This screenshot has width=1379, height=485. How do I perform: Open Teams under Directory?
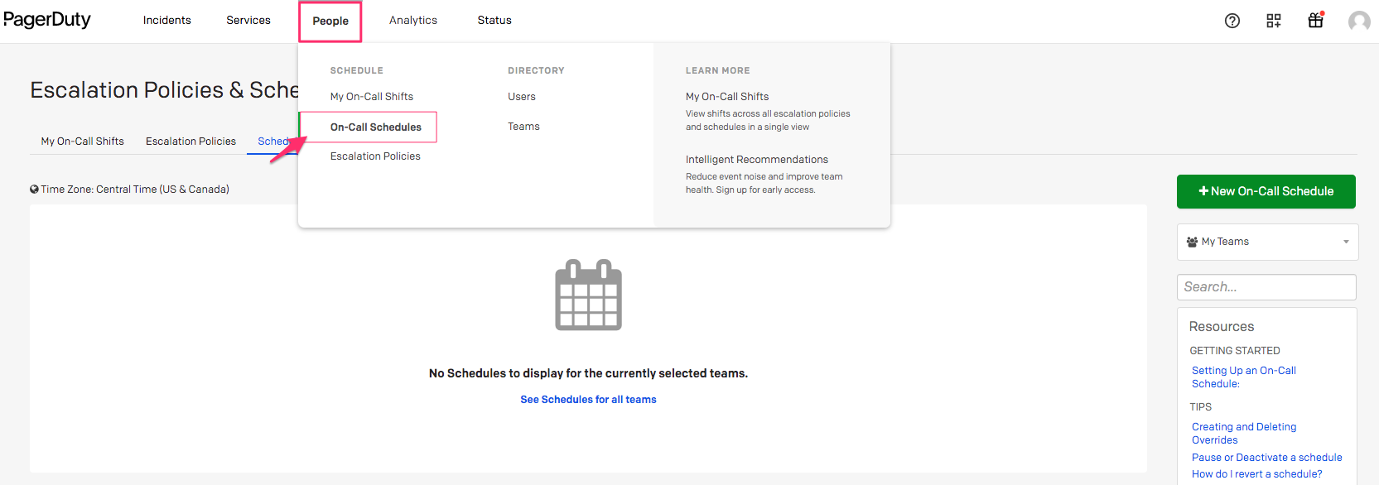pyautogui.click(x=523, y=127)
